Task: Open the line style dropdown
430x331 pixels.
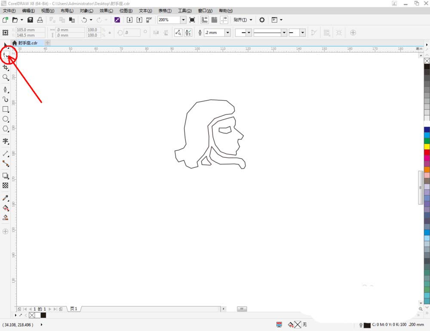Action: 284,32
